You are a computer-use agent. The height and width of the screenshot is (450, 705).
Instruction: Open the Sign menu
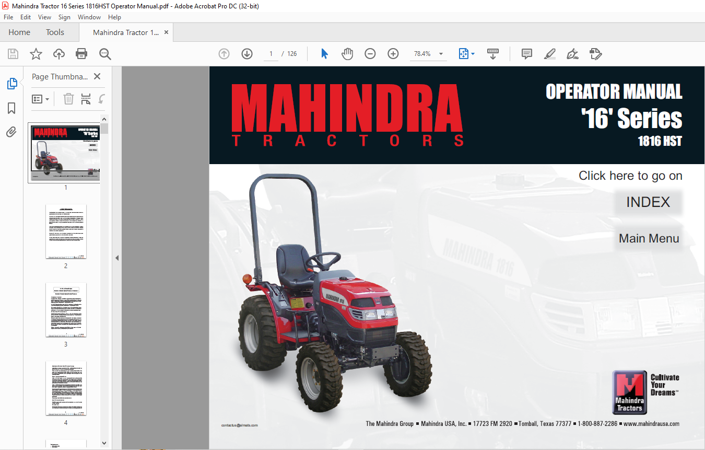[x=64, y=17]
